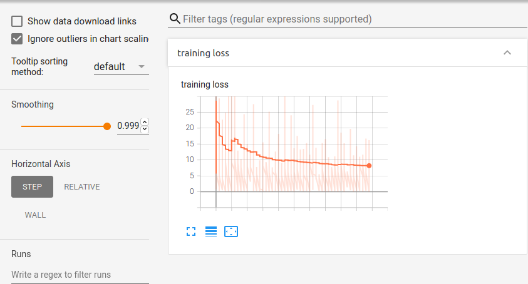Screen dimensions: 528x284
Task: Open the Tooltip sorting method dropdown
Action: pos(121,67)
